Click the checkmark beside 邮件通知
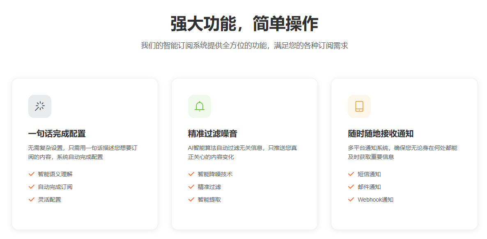 point(351,187)
